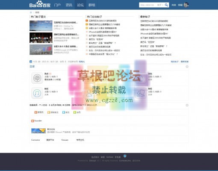The image size is (218, 171).
Task: Open latest post 奥巴马 in 最新帖子 column
Action: [x=147, y=42]
